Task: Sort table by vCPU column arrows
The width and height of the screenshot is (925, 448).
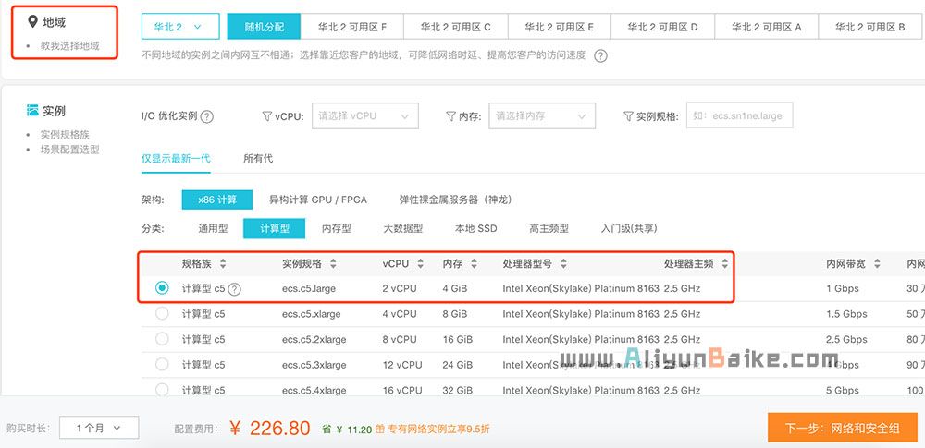Action: tap(420, 264)
